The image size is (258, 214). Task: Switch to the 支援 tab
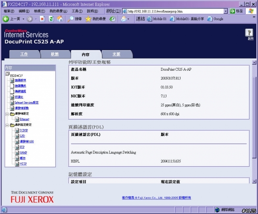click(117, 54)
